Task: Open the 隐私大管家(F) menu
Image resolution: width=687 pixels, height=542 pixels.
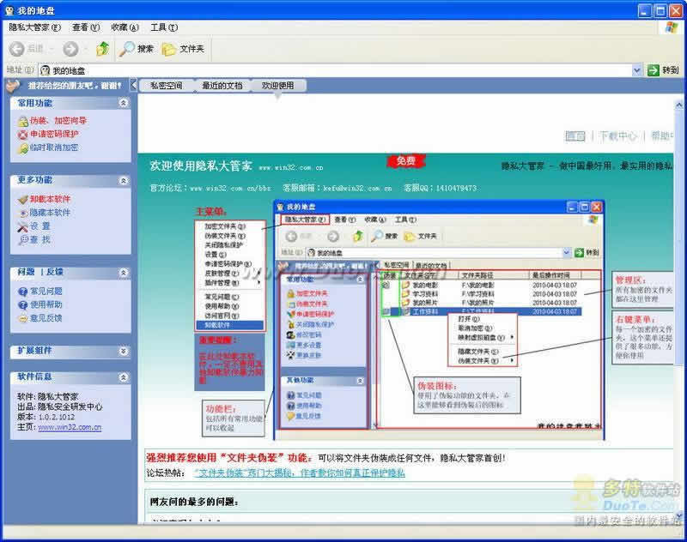Action: pos(35,27)
